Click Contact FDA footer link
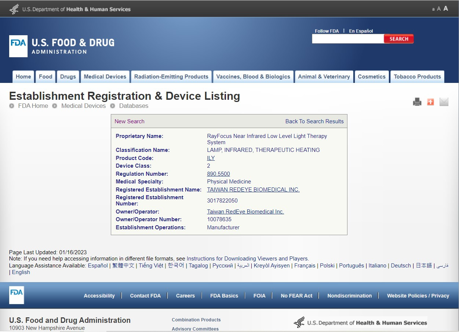The image size is (459, 332). 145,296
